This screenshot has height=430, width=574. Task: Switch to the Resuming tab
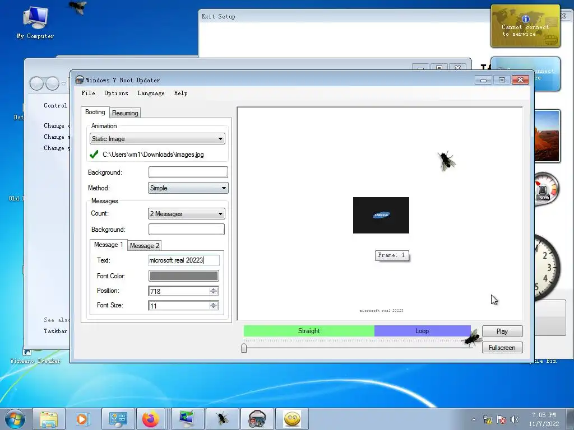coord(125,113)
